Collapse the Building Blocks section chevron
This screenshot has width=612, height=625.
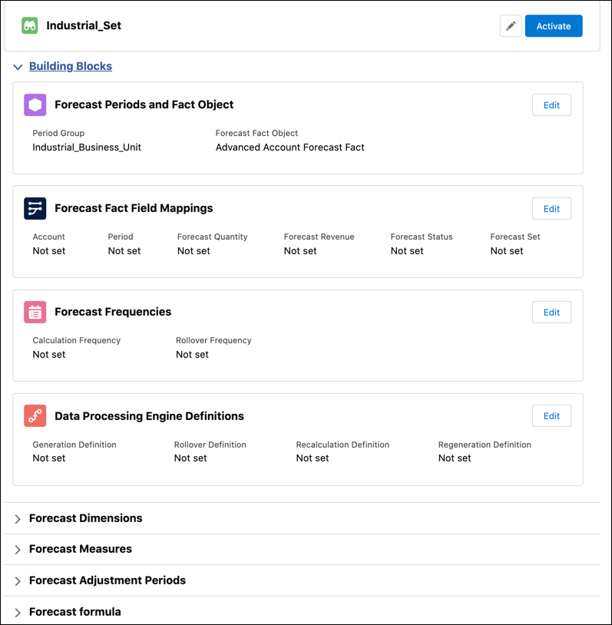(x=18, y=68)
